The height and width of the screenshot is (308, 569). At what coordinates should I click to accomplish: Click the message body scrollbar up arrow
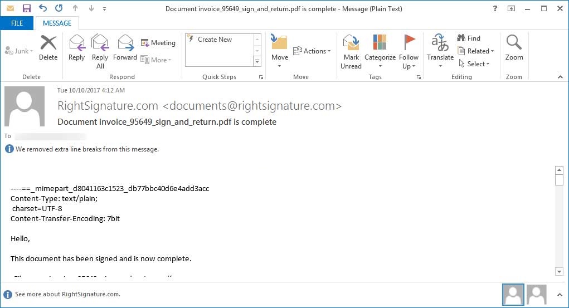point(559,170)
